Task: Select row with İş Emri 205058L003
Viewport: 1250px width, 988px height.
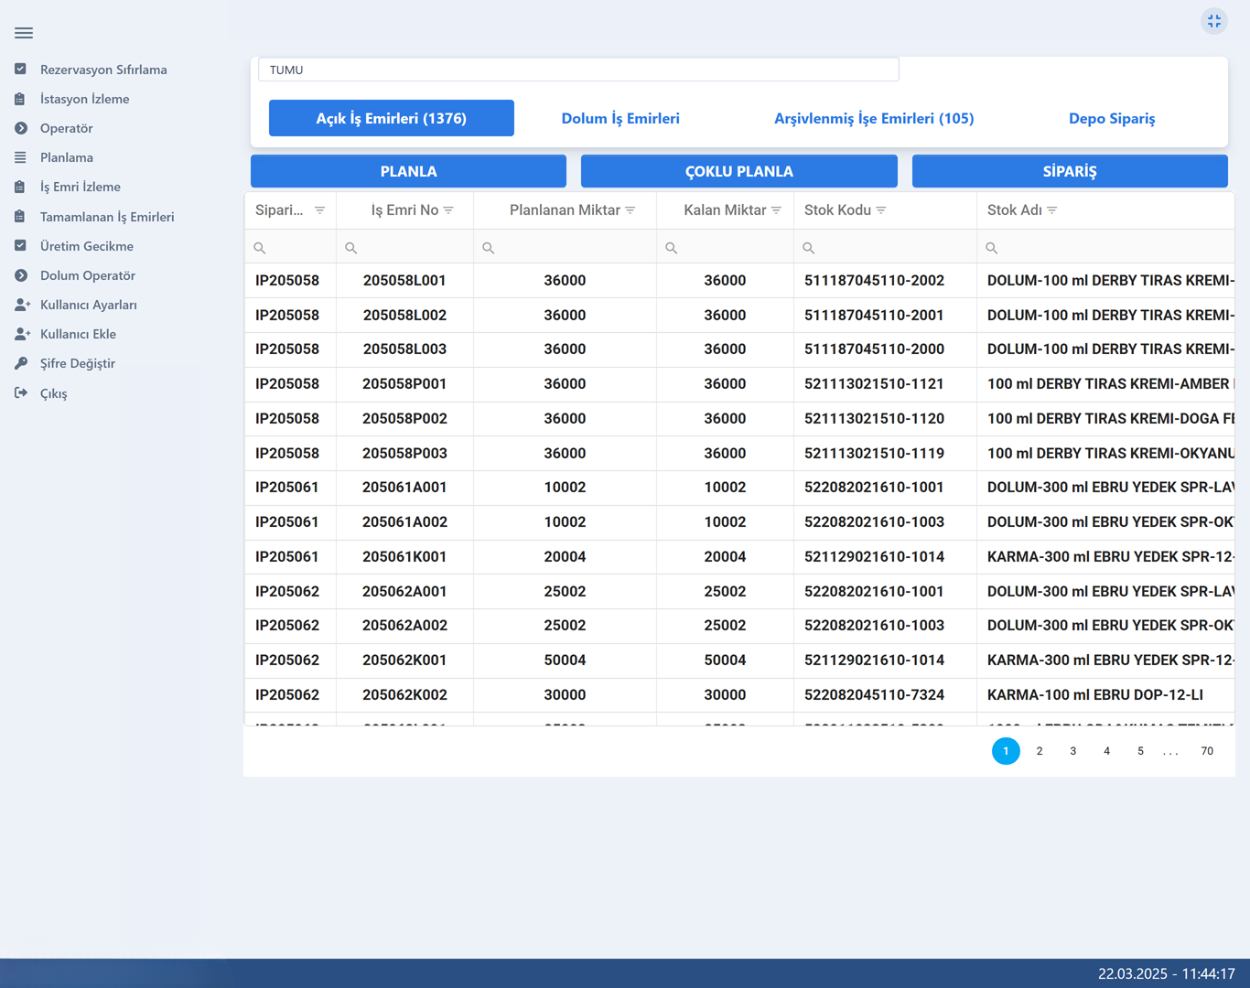Action: 739,349
